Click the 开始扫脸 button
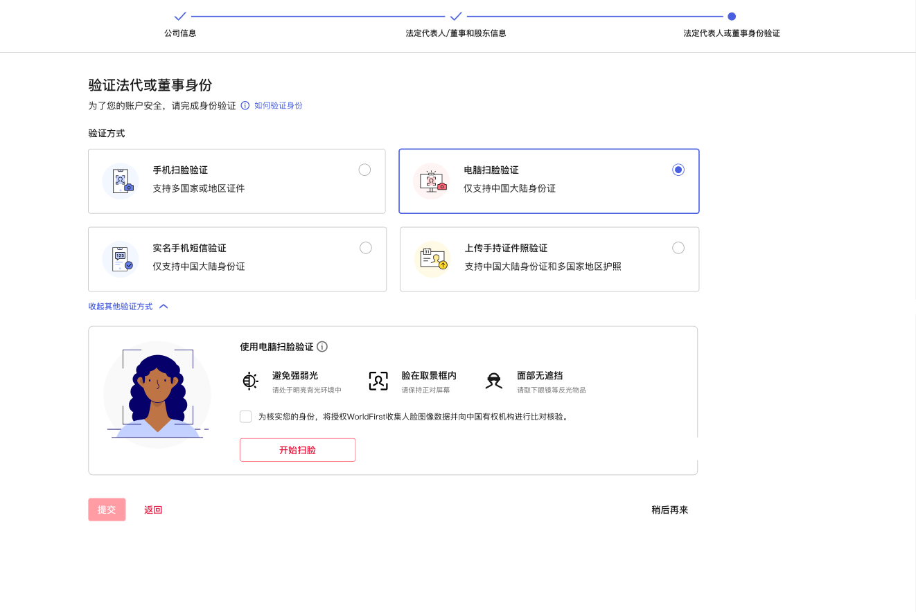Viewport: 916px width, 612px height. pyautogui.click(x=297, y=449)
